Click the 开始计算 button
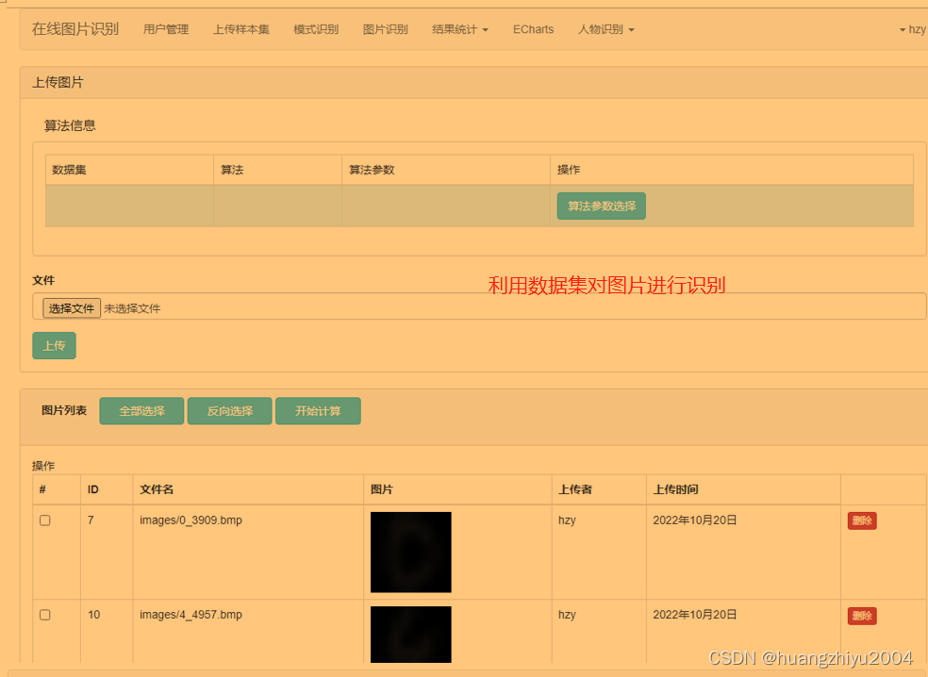The height and width of the screenshot is (677, 928). coord(318,411)
